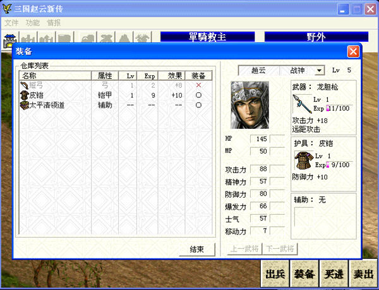Click the city gate toolbar icon
The image size is (379, 290).
10,40
